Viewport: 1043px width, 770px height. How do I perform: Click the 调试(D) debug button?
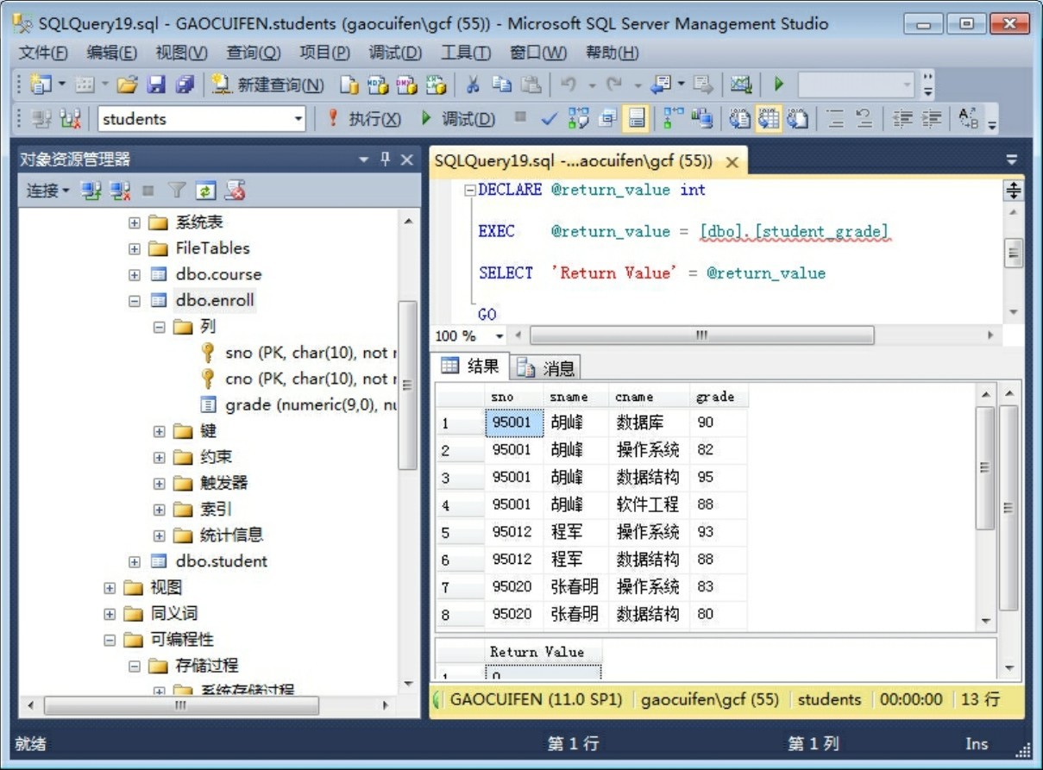(x=458, y=119)
